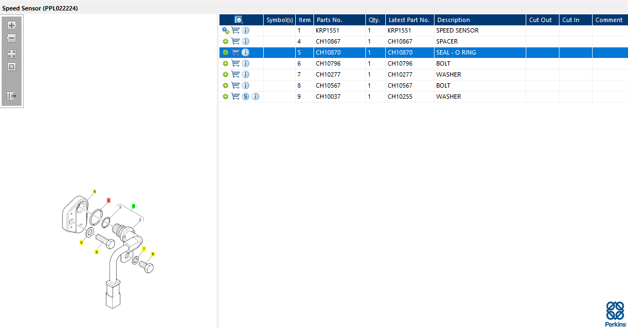Screen dimensions: 628x328
Task: Sort table by Description column header
Action: [x=453, y=20]
